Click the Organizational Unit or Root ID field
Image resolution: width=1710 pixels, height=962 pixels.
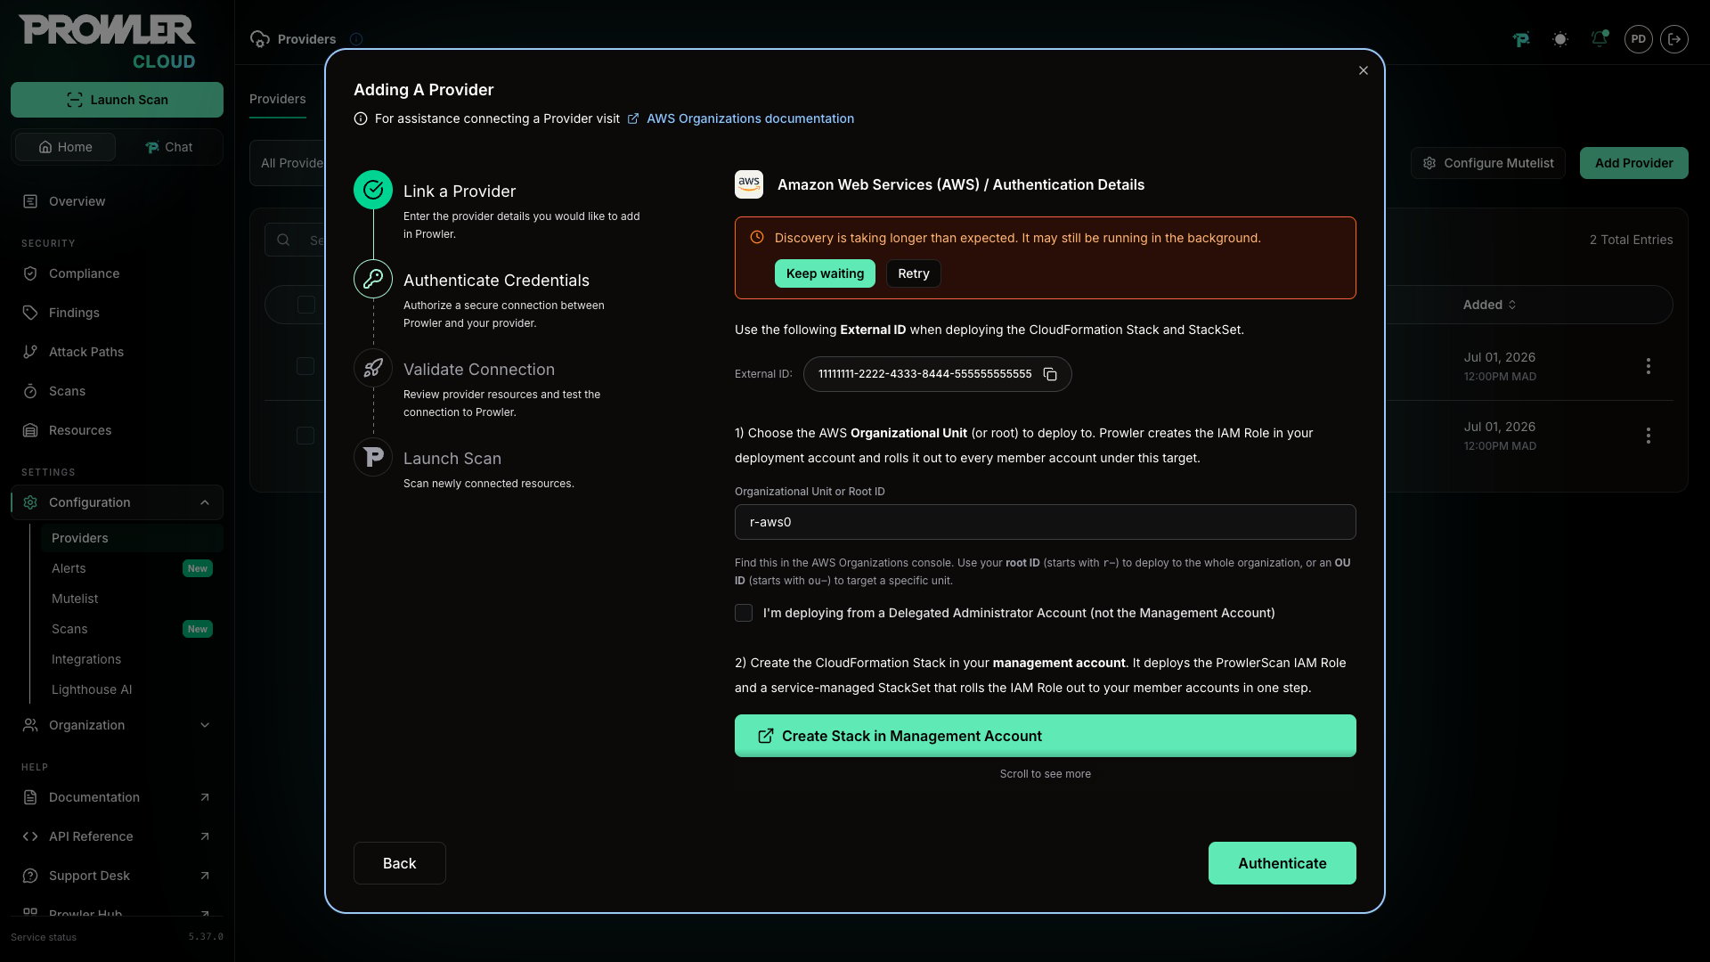[x=1046, y=522]
